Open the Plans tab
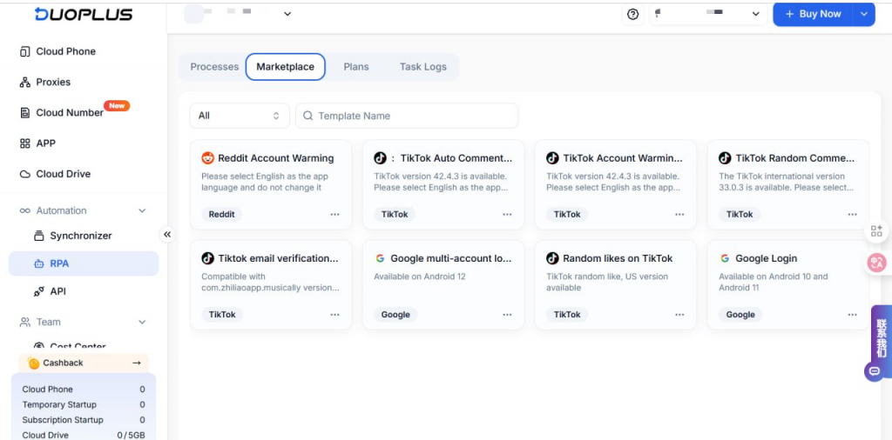This screenshot has width=892, height=440. tap(355, 67)
